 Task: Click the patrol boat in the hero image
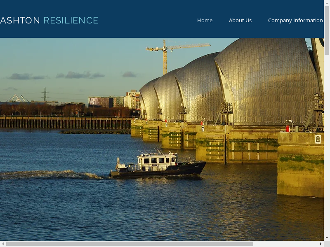pos(159,165)
